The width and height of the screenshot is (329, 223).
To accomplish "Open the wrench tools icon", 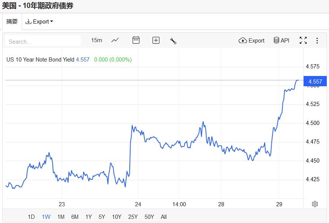I will point(173,41).
